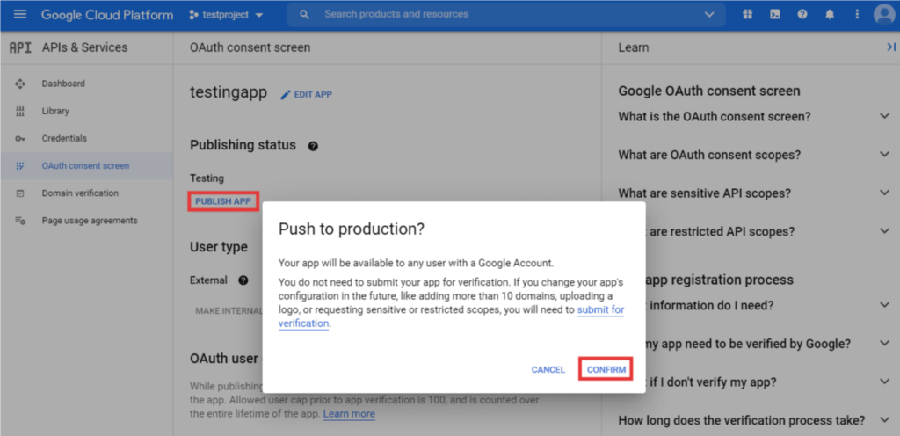Open Domain verification in sidebar
The height and width of the screenshot is (436, 900).
[80, 193]
